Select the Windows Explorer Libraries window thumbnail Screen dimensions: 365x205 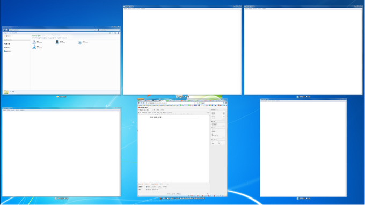pos(62,61)
